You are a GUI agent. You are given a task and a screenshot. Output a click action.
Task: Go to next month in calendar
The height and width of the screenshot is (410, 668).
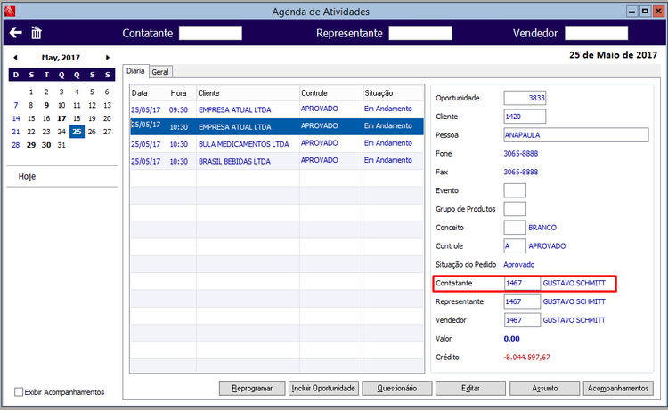pyautogui.click(x=108, y=58)
